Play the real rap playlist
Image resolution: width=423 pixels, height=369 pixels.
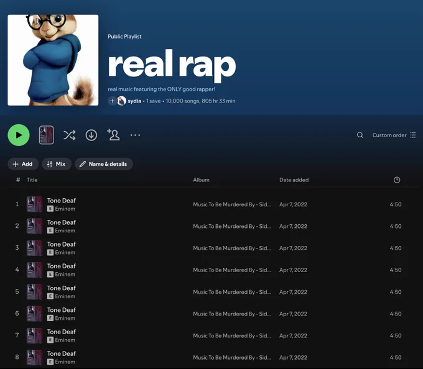tap(19, 135)
